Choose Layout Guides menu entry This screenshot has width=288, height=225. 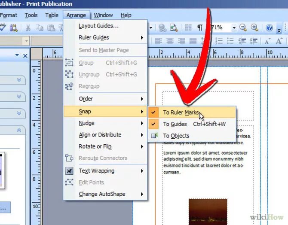tap(105, 26)
